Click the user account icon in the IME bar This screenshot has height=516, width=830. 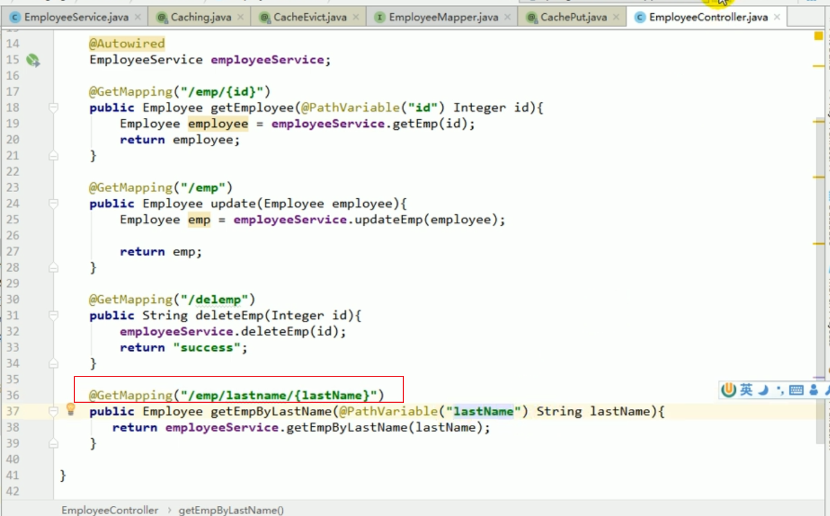pos(814,391)
